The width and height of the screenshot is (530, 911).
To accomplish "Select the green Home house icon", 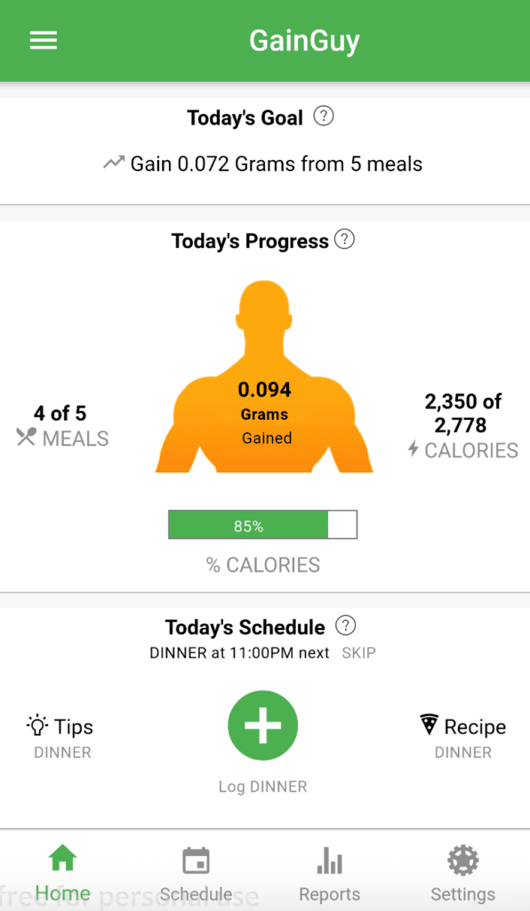I will [62, 857].
